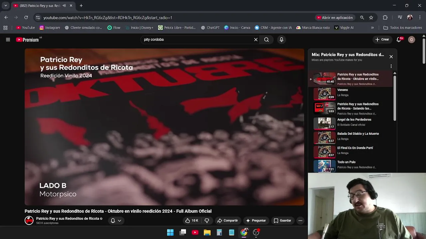Click the main video player area
The image size is (426, 239).
point(164,127)
